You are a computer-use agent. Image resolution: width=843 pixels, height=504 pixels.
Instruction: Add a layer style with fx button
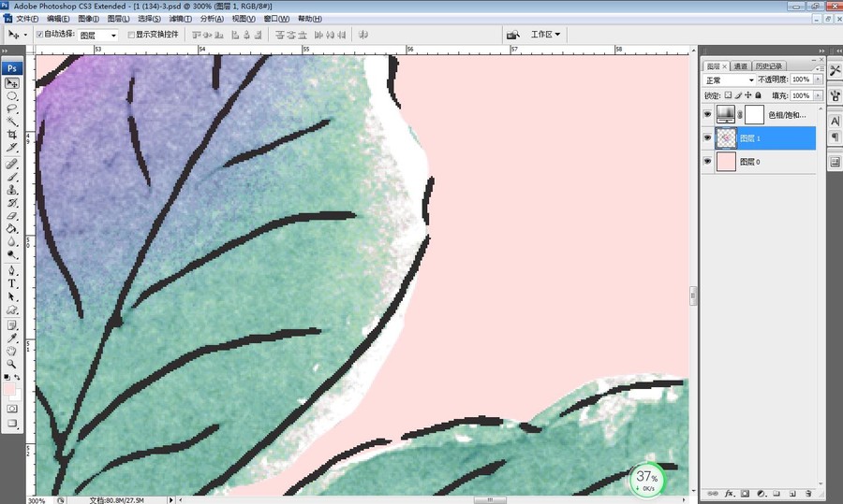[729, 494]
